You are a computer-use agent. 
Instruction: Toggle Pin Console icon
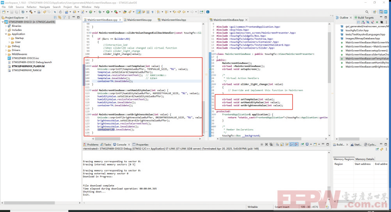pos(302,144)
